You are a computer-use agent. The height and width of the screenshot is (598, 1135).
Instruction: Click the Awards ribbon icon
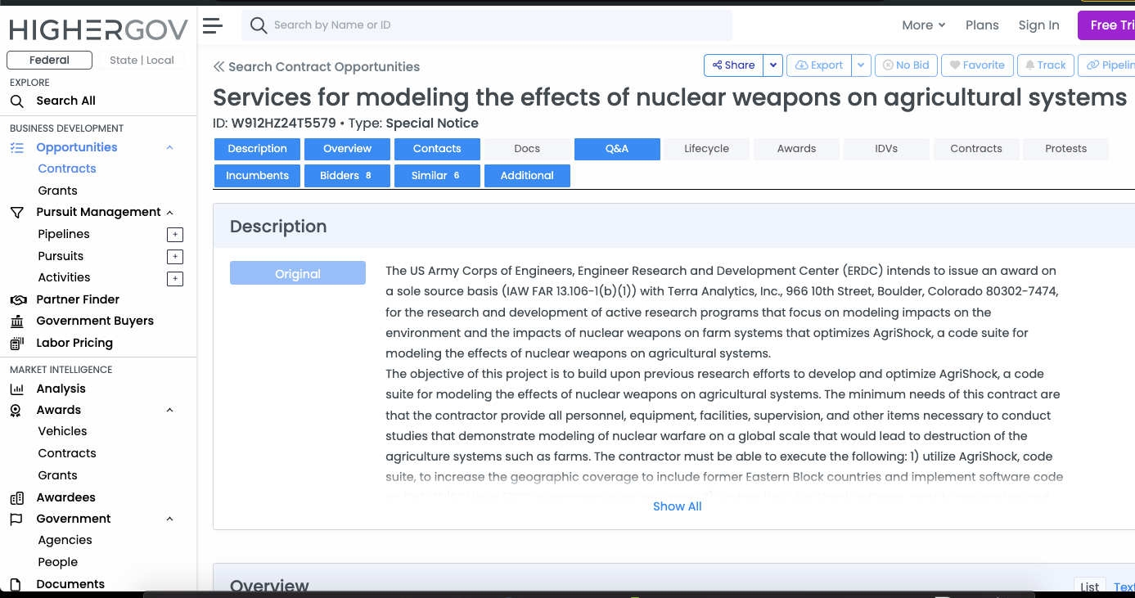(16, 411)
